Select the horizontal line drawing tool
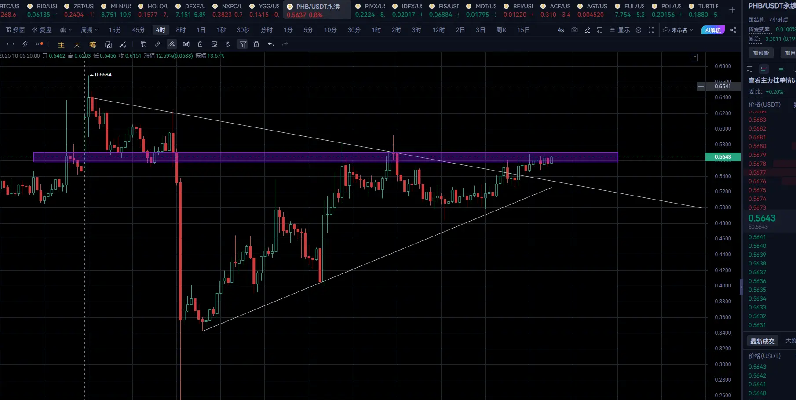796x400 pixels. [11, 44]
